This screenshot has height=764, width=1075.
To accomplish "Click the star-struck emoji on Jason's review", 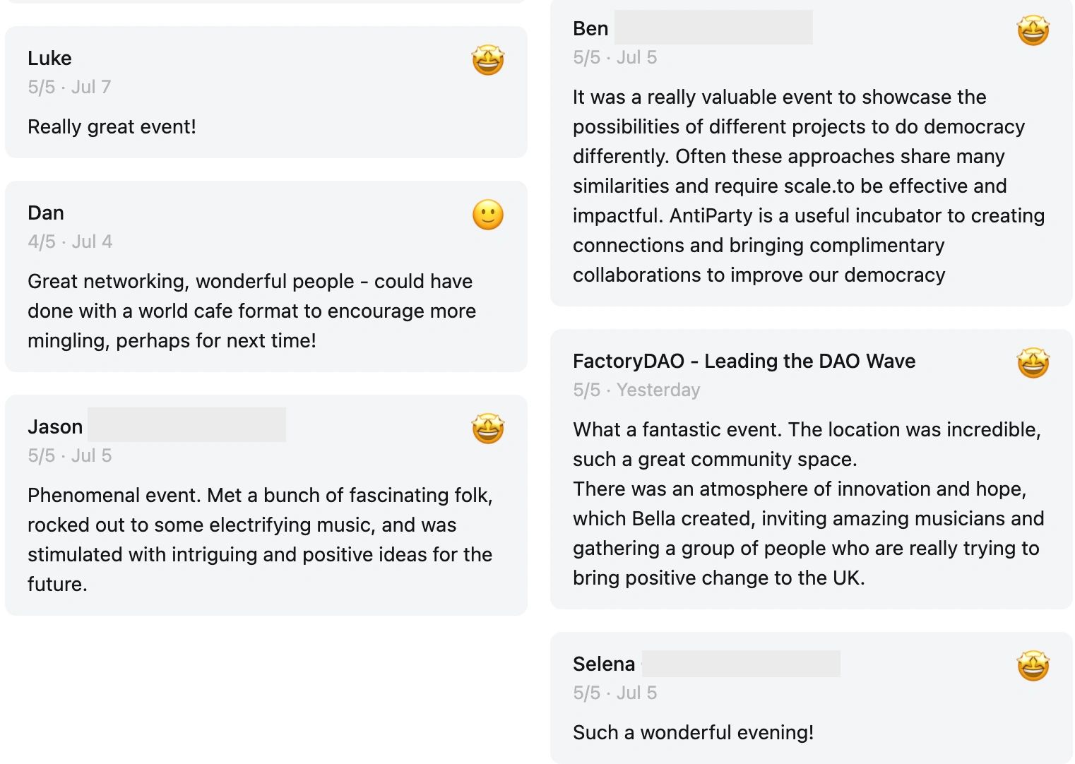I will click(488, 429).
